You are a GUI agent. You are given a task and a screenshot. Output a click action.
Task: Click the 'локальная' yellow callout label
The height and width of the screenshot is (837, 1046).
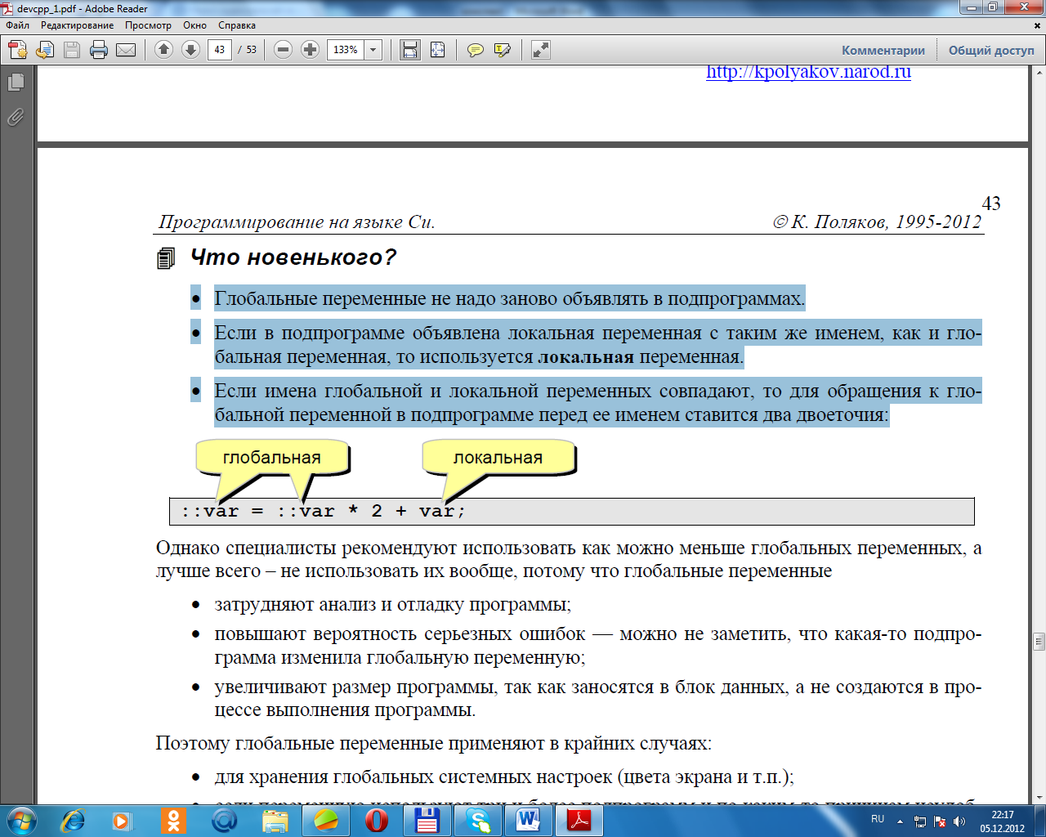pyautogui.click(x=498, y=458)
